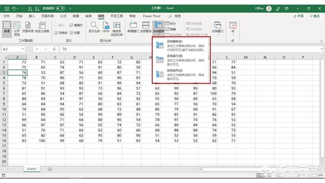Open the Name Box dropdown arrow
The width and height of the screenshot is (325, 183).
[23, 49]
